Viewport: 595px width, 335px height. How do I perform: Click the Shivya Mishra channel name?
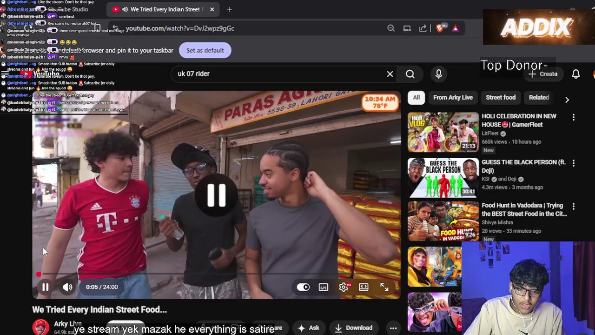point(497,222)
